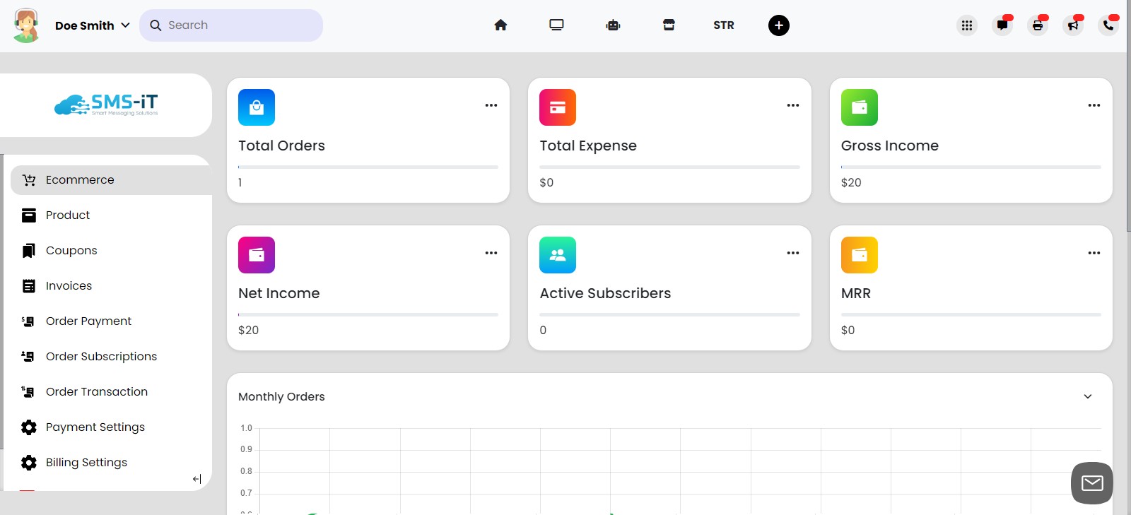The width and height of the screenshot is (1131, 515).
Task: Open options menu on Total Orders card
Action: point(491,105)
